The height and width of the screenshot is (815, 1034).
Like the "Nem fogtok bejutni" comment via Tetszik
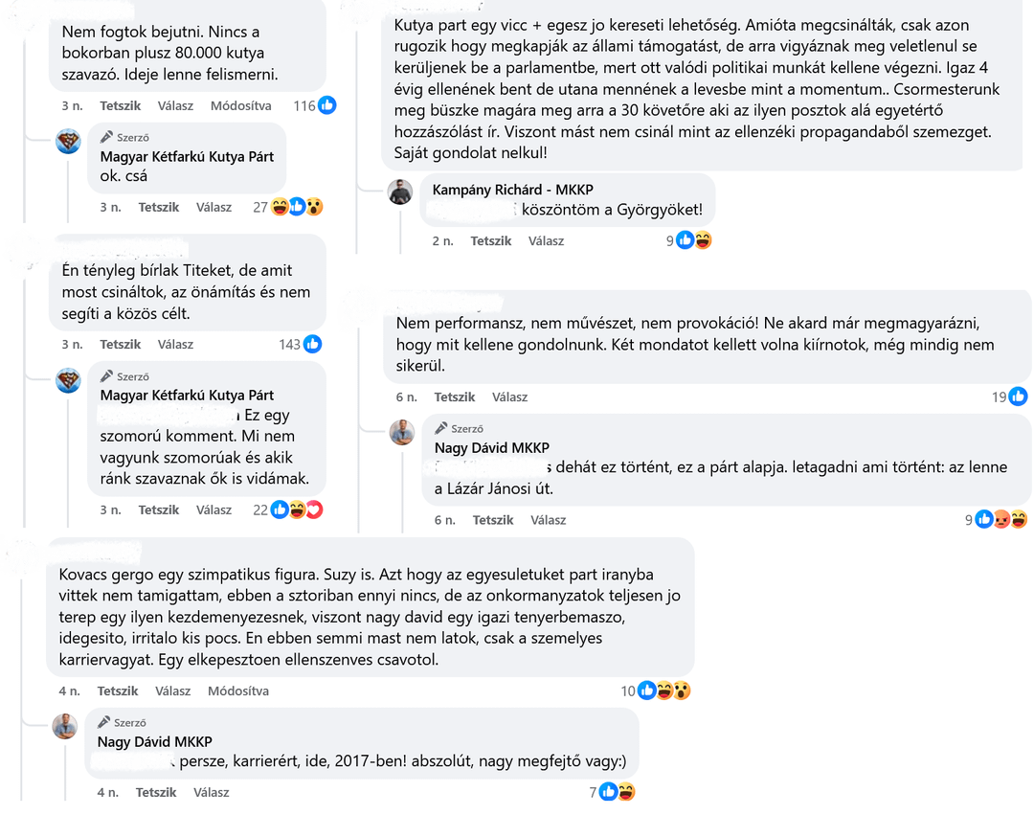pyautogui.click(x=121, y=105)
